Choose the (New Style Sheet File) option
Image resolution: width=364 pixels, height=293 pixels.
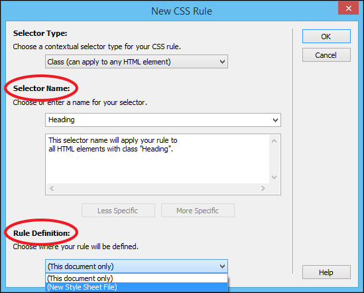click(x=137, y=287)
